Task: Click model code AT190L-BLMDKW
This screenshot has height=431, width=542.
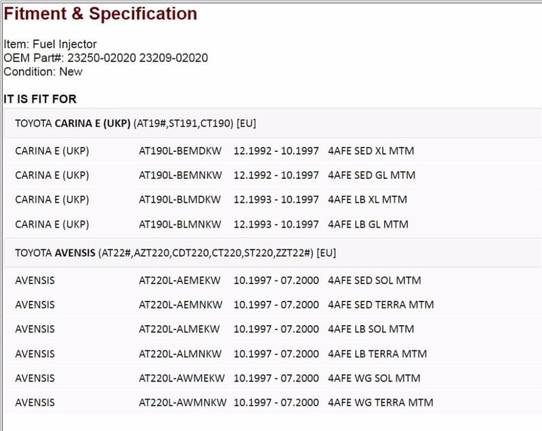Action: coord(180,199)
